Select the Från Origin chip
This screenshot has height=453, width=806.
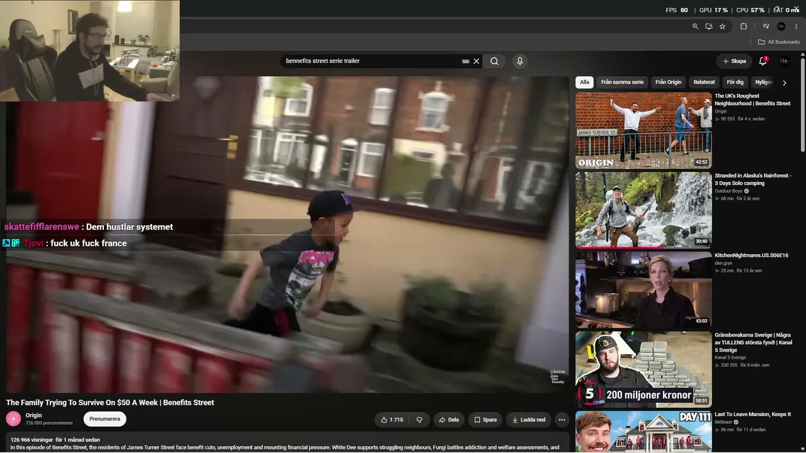click(668, 82)
